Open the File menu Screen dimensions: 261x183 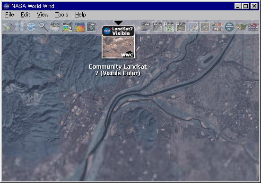tap(9, 15)
